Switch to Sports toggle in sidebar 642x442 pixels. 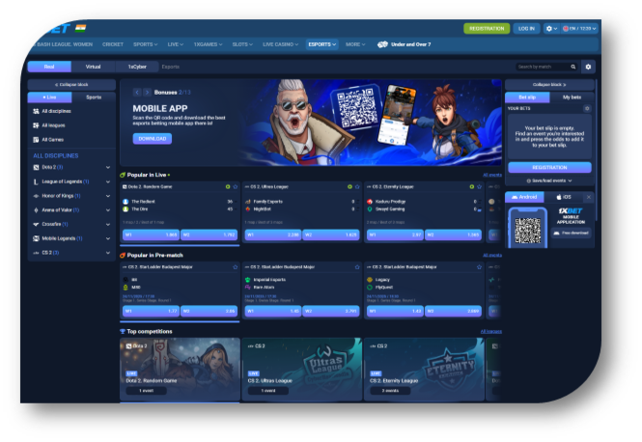[x=94, y=97]
